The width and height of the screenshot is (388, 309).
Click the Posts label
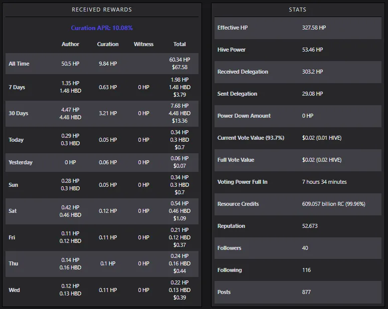coord(224,292)
